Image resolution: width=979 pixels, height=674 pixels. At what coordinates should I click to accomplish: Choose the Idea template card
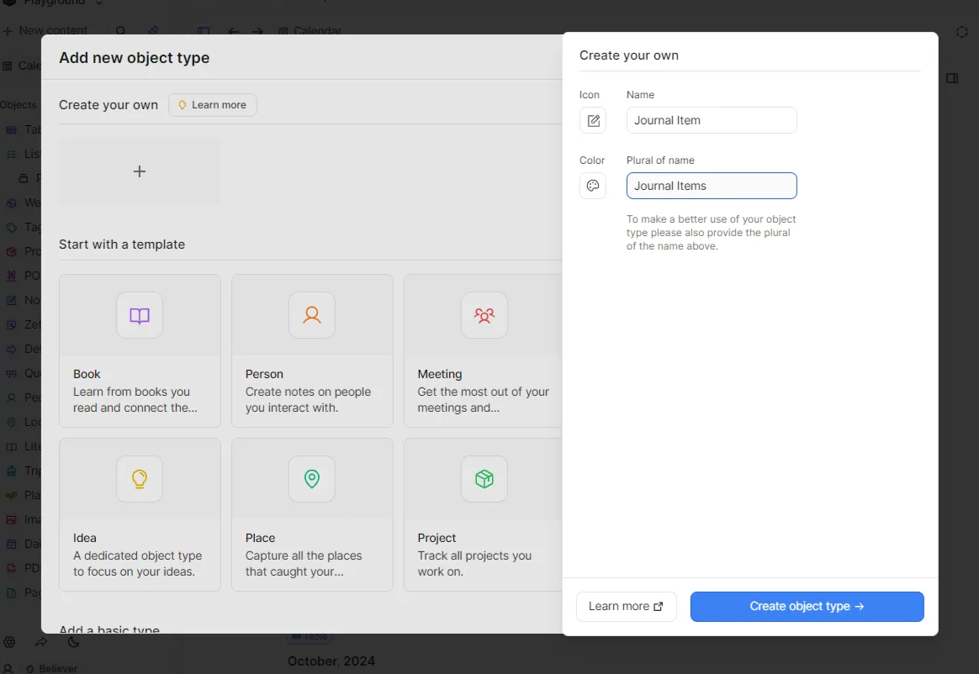coord(140,515)
